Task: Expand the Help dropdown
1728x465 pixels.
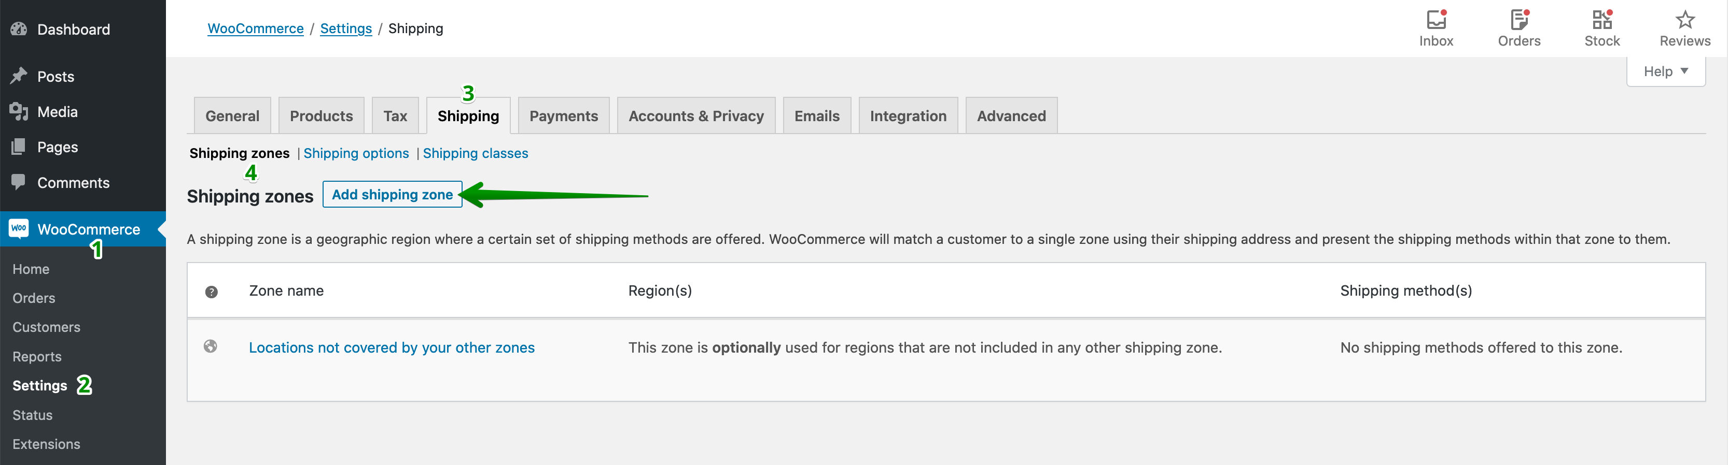Action: click(1666, 71)
